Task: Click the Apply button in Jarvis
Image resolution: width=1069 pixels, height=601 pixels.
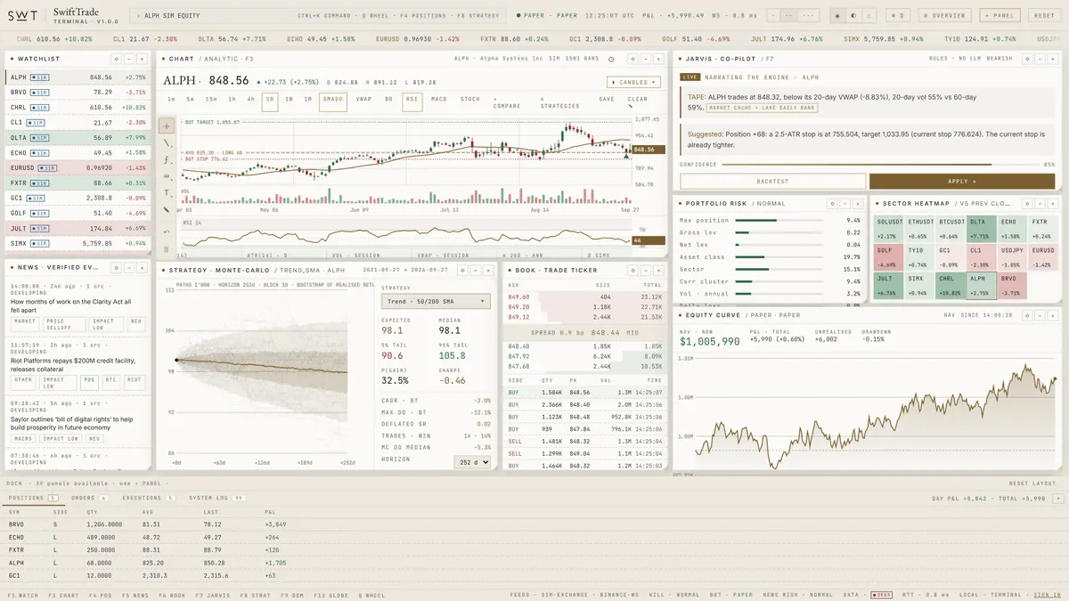Action: point(962,181)
